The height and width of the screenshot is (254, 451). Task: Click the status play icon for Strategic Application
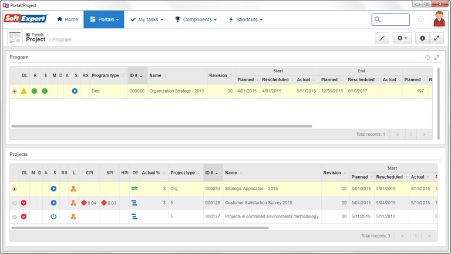(53, 189)
